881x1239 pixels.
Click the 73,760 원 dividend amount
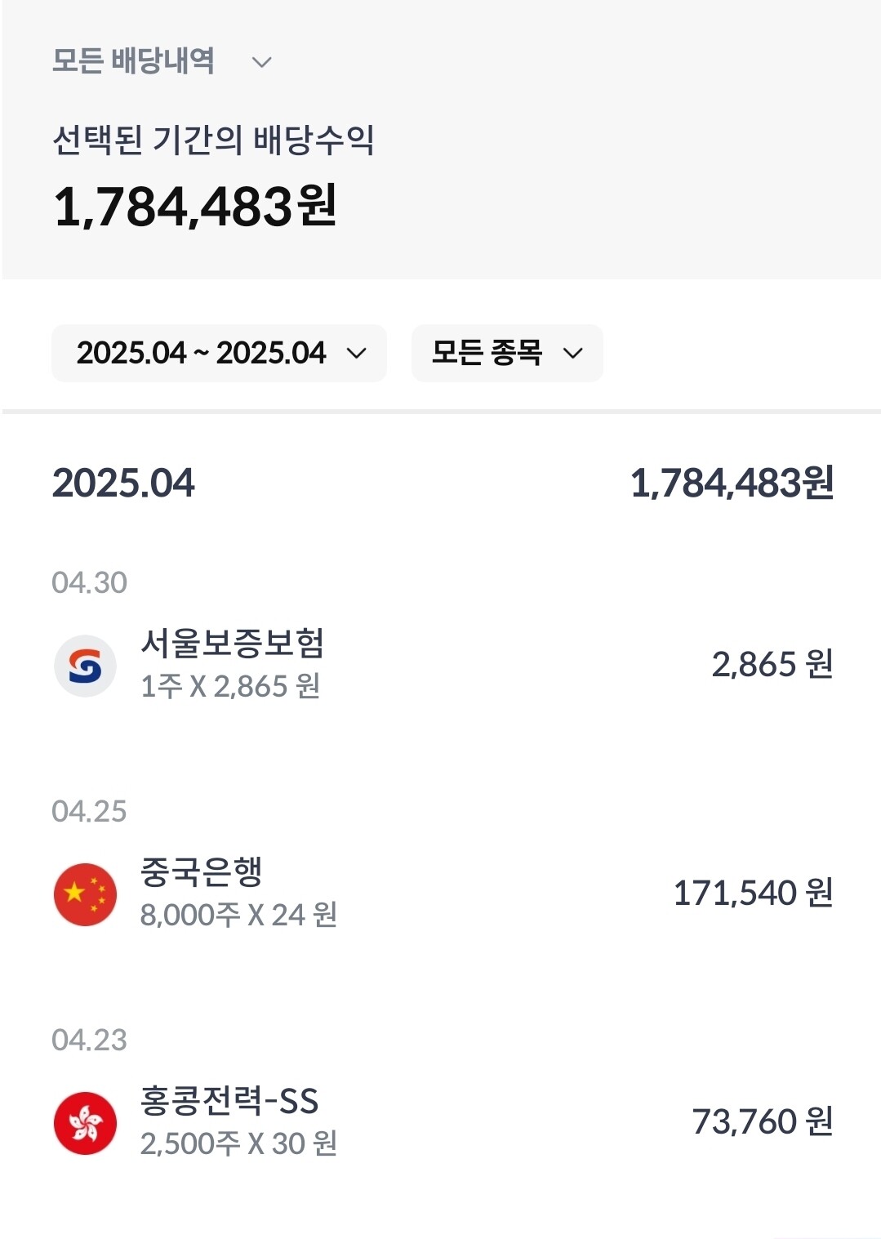click(x=762, y=1122)
